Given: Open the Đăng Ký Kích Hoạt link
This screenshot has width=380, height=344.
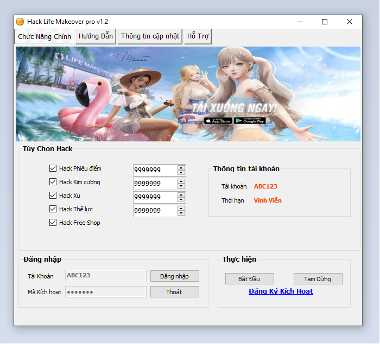Looking at the screenshot, I should 281,291.
